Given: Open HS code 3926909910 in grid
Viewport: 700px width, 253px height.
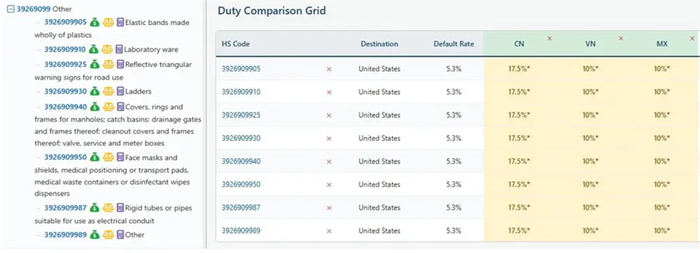Looking at the screenshot, I should click(x=241, y=92).
